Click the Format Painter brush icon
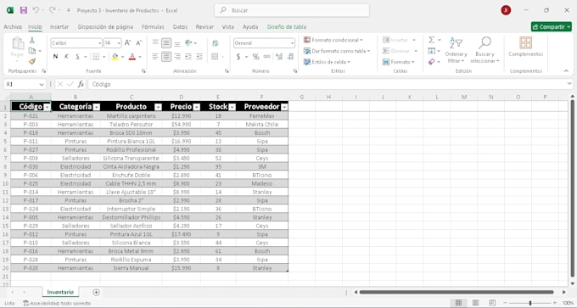 click(32, 61)
